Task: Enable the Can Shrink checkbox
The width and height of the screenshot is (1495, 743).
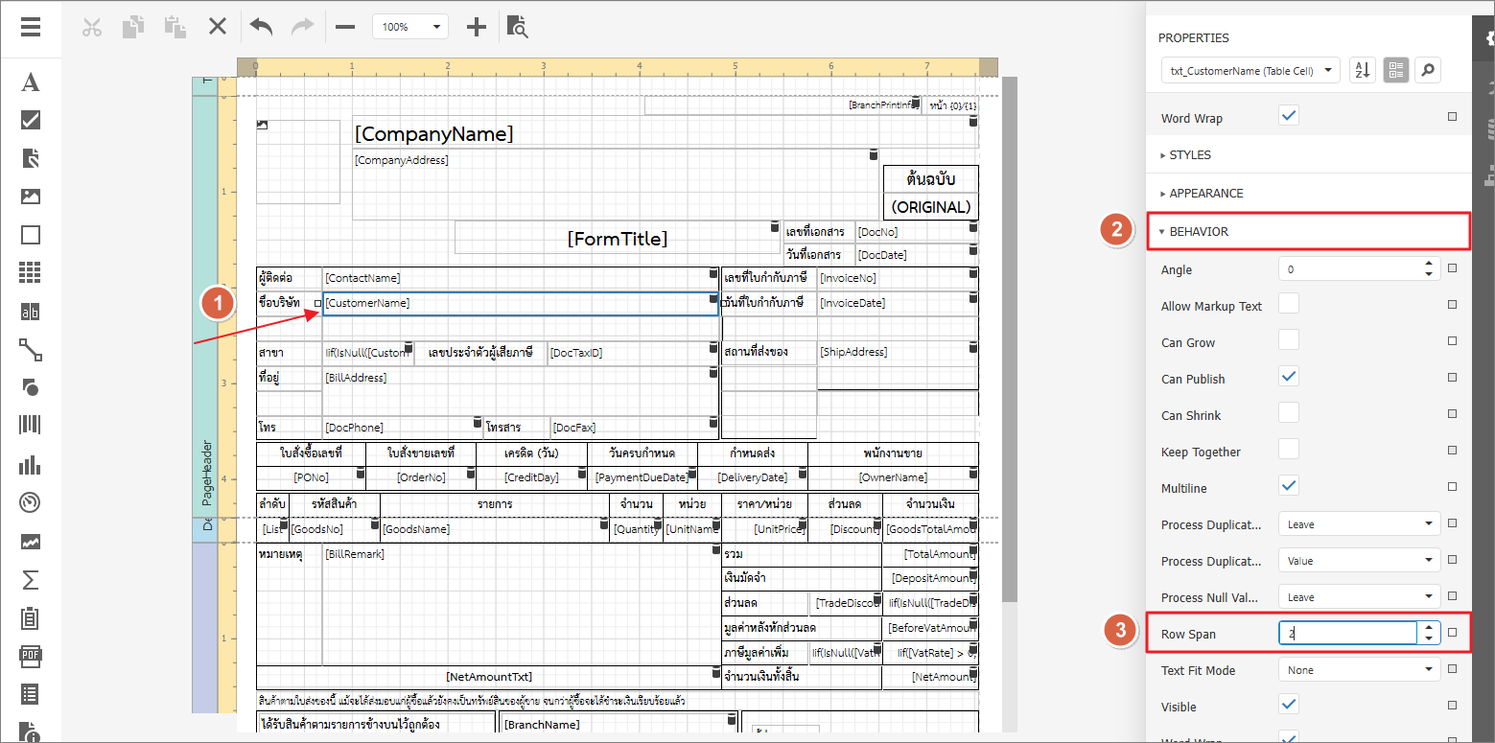Action: (1289, 413)
